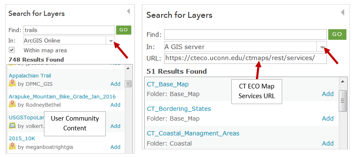Open the A GIS server 'In' dropdown
Screen dimensions: 357x157
(322, 47)
